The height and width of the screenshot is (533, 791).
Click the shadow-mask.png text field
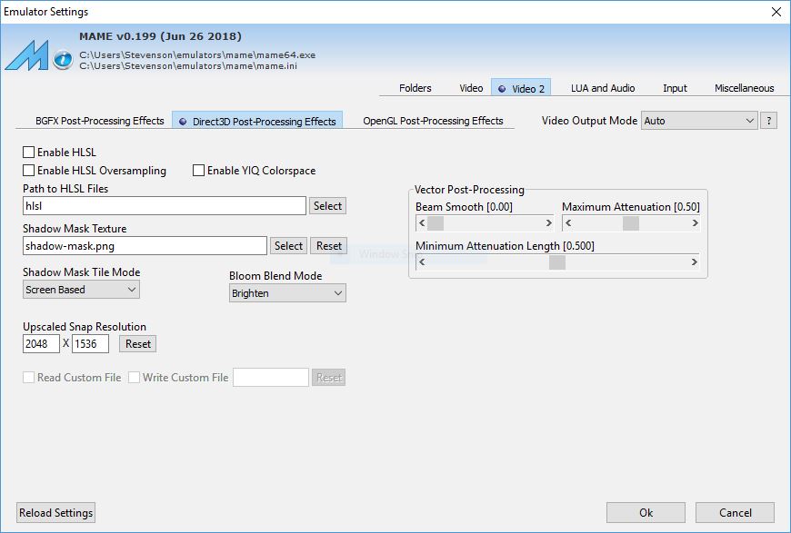(x=145, y=246)
